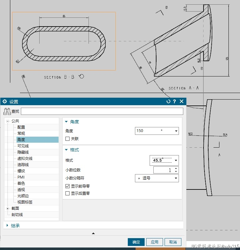Expand the 继承 section
The image size is (240, 250).
click(x=13, y=226)
